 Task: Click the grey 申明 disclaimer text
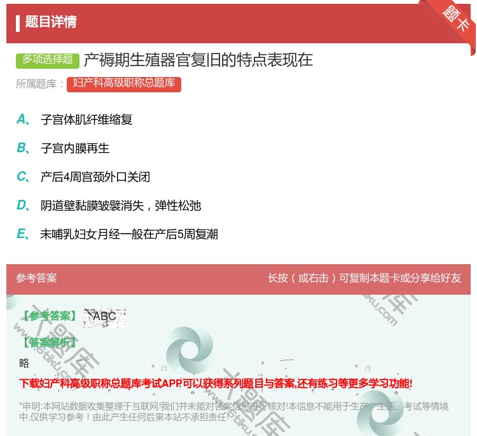point(233,411)
